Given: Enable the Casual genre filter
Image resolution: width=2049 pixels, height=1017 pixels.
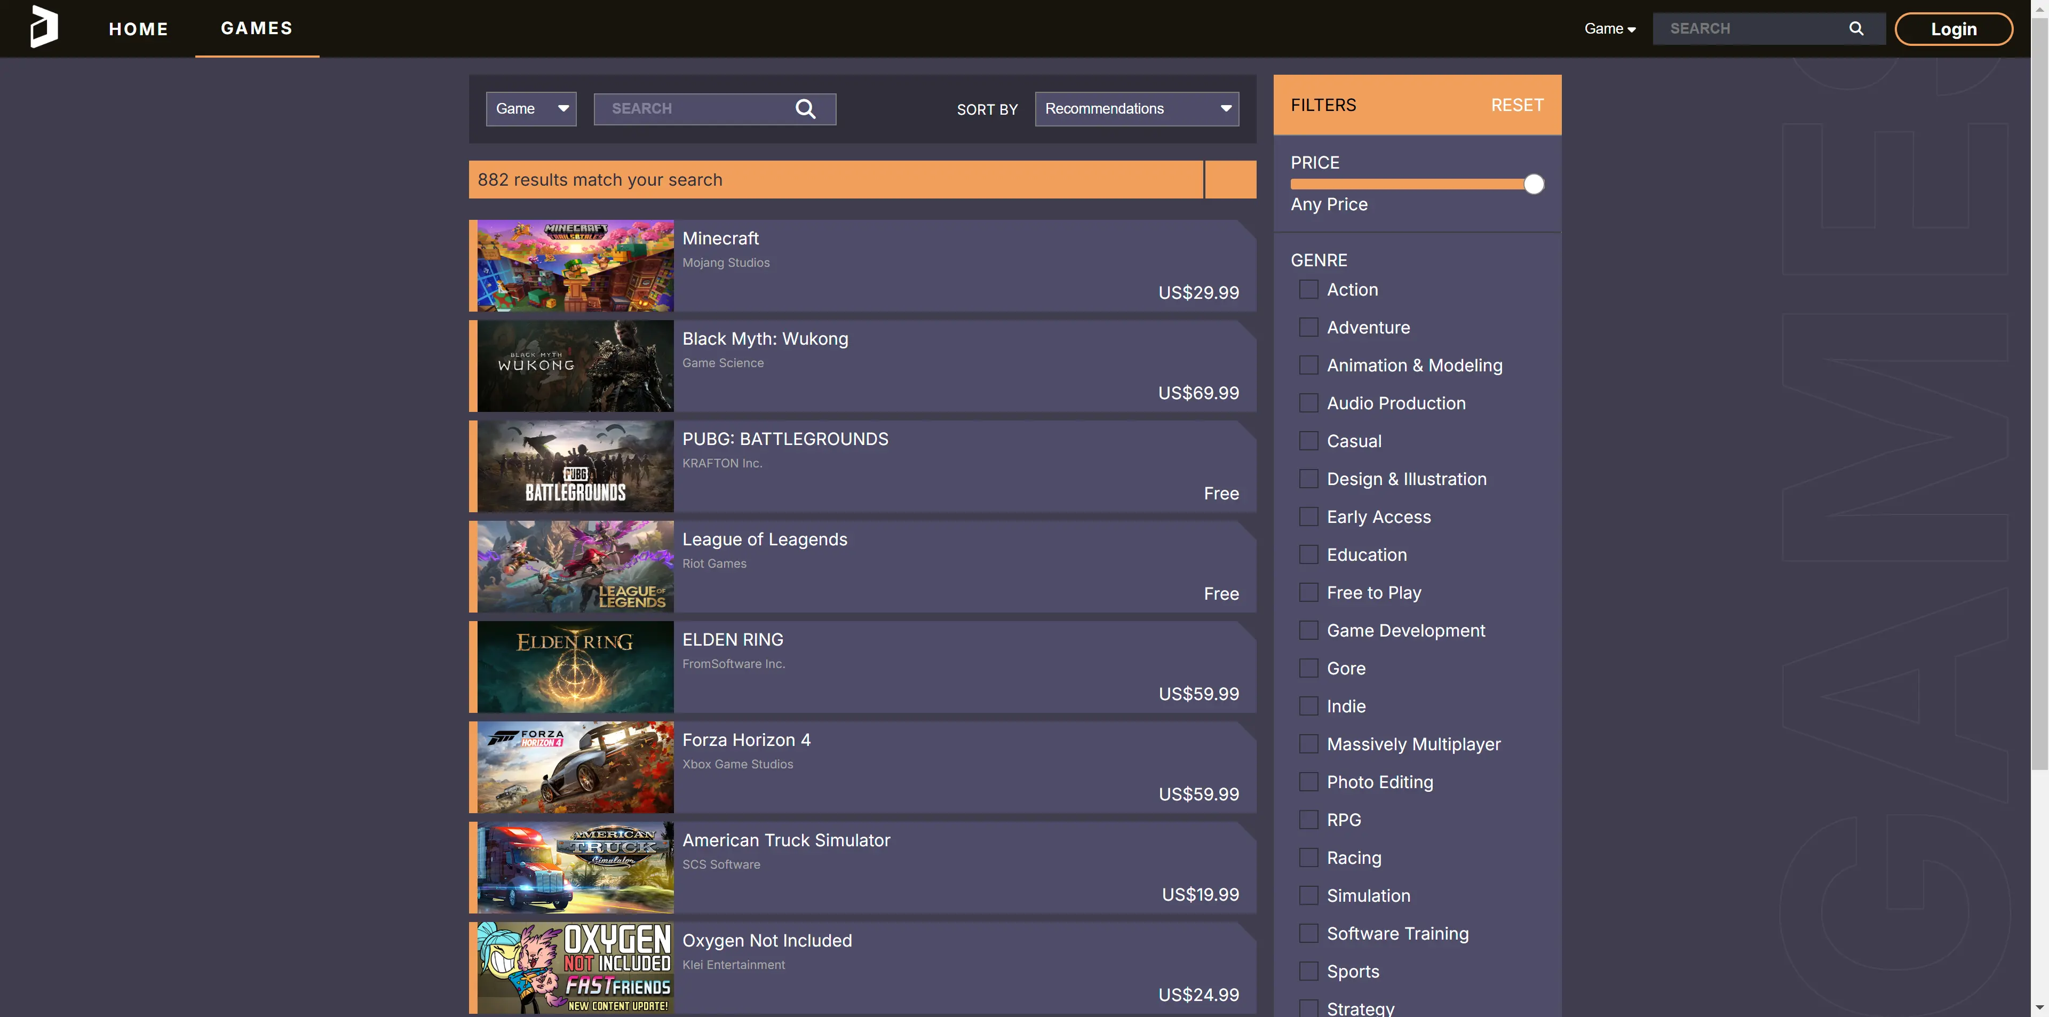Looking at the screenshot, I should tap(1308, 441).
